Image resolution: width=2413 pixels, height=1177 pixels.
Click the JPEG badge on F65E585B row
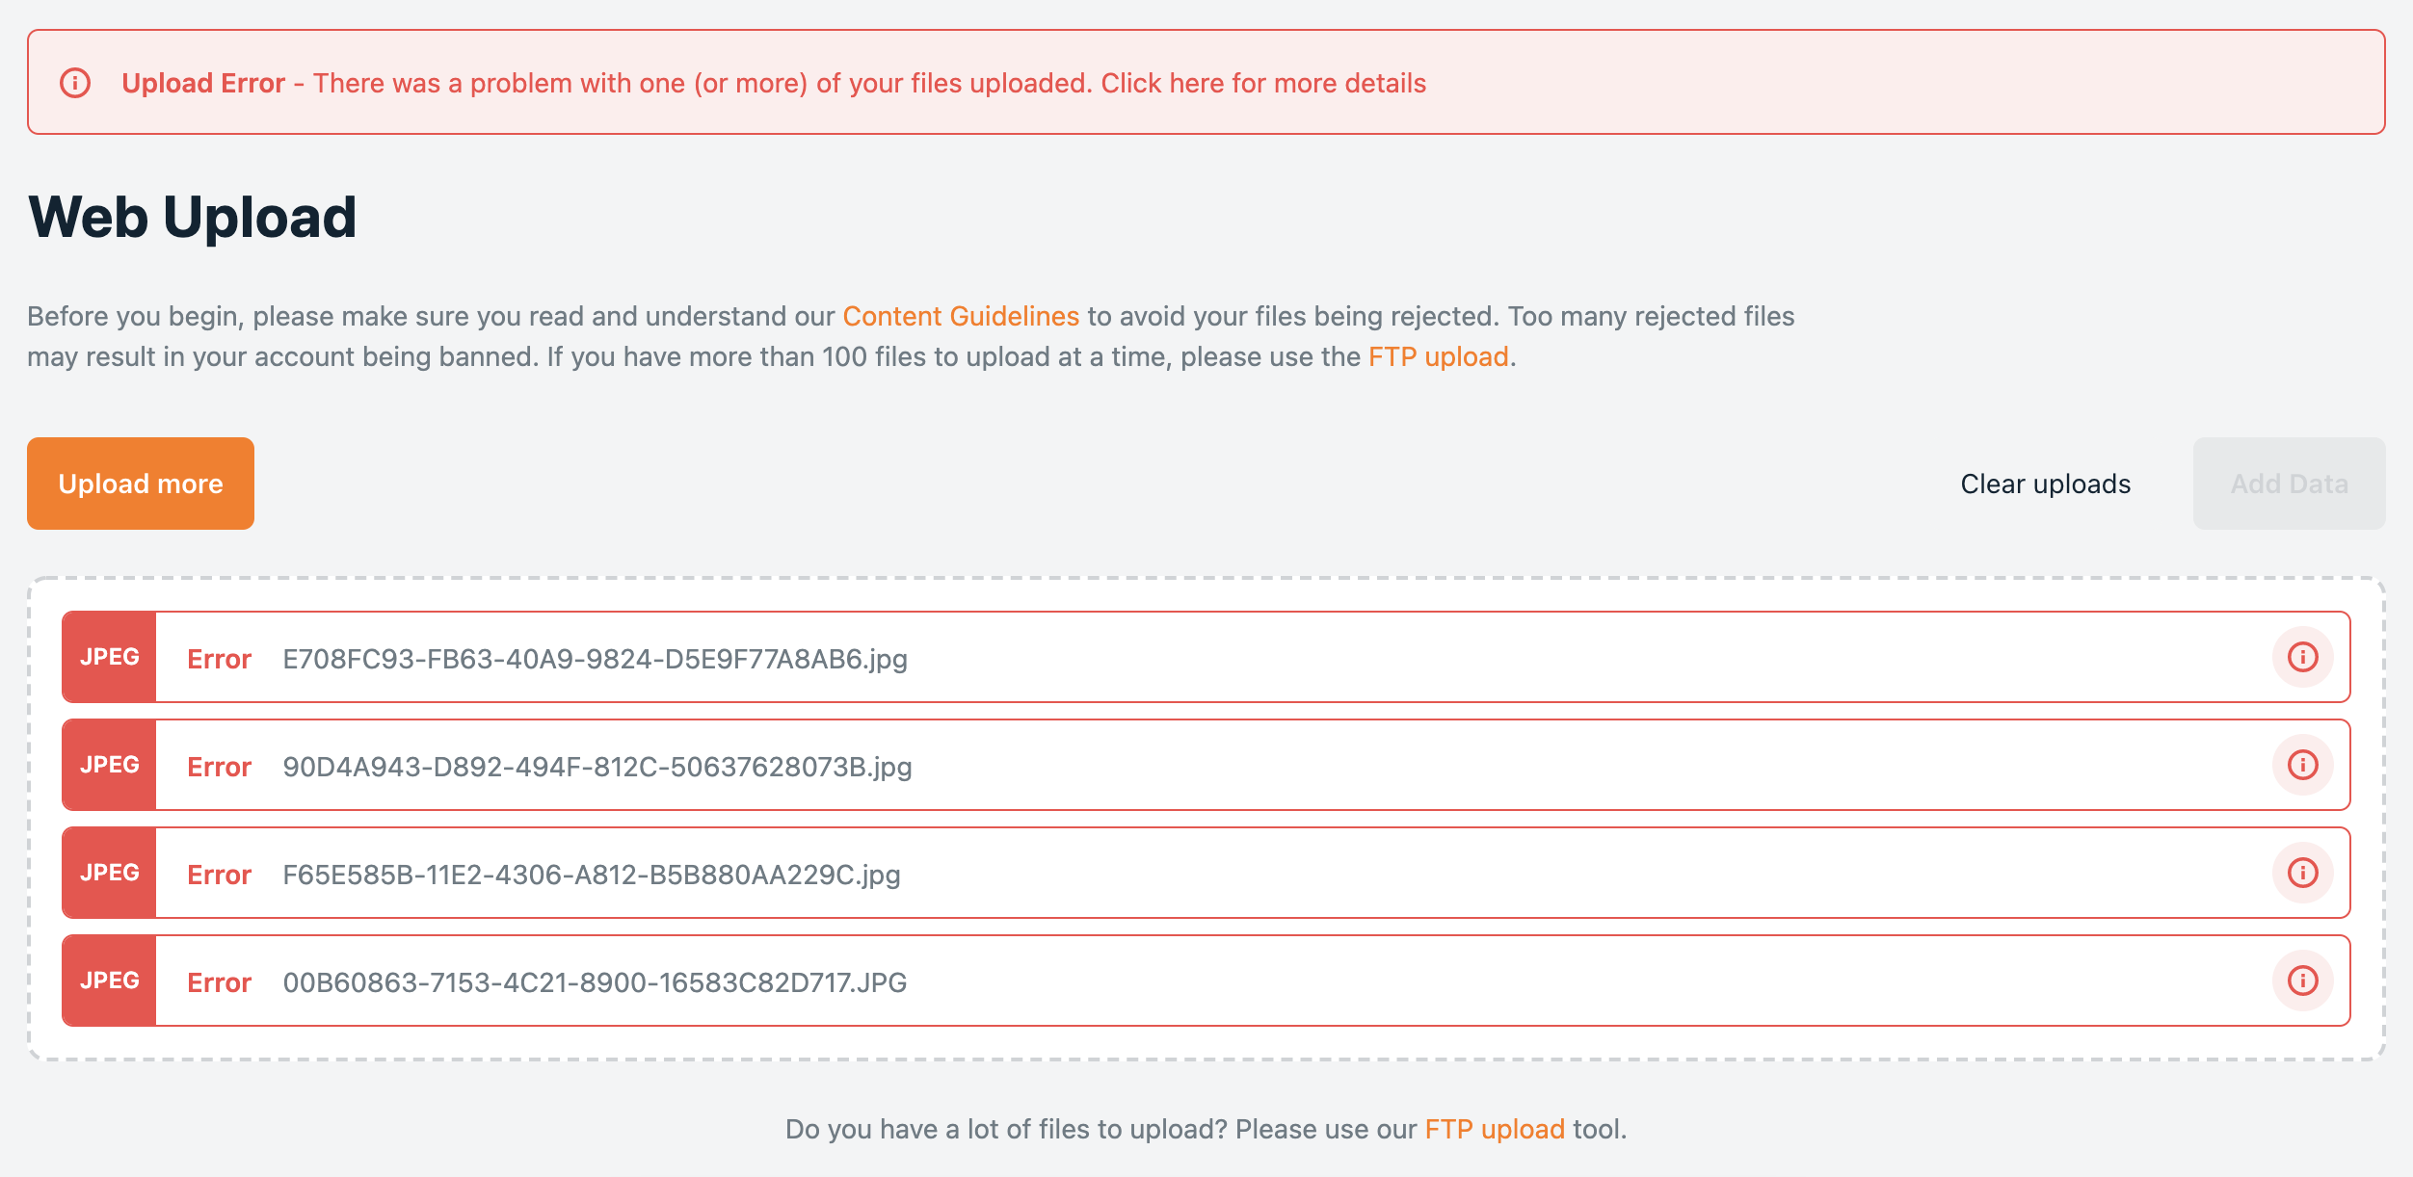point(110,873)
